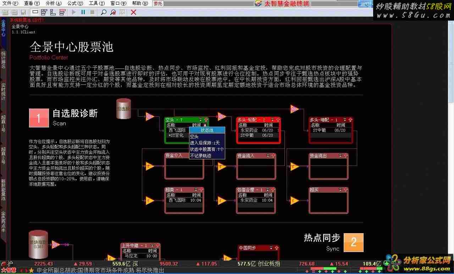The height and width of the screenshot is (274, 454).
Task: Select 西飞国际 row in 超卖 pool
Action: pyautogui.click(x=184, y=200)
